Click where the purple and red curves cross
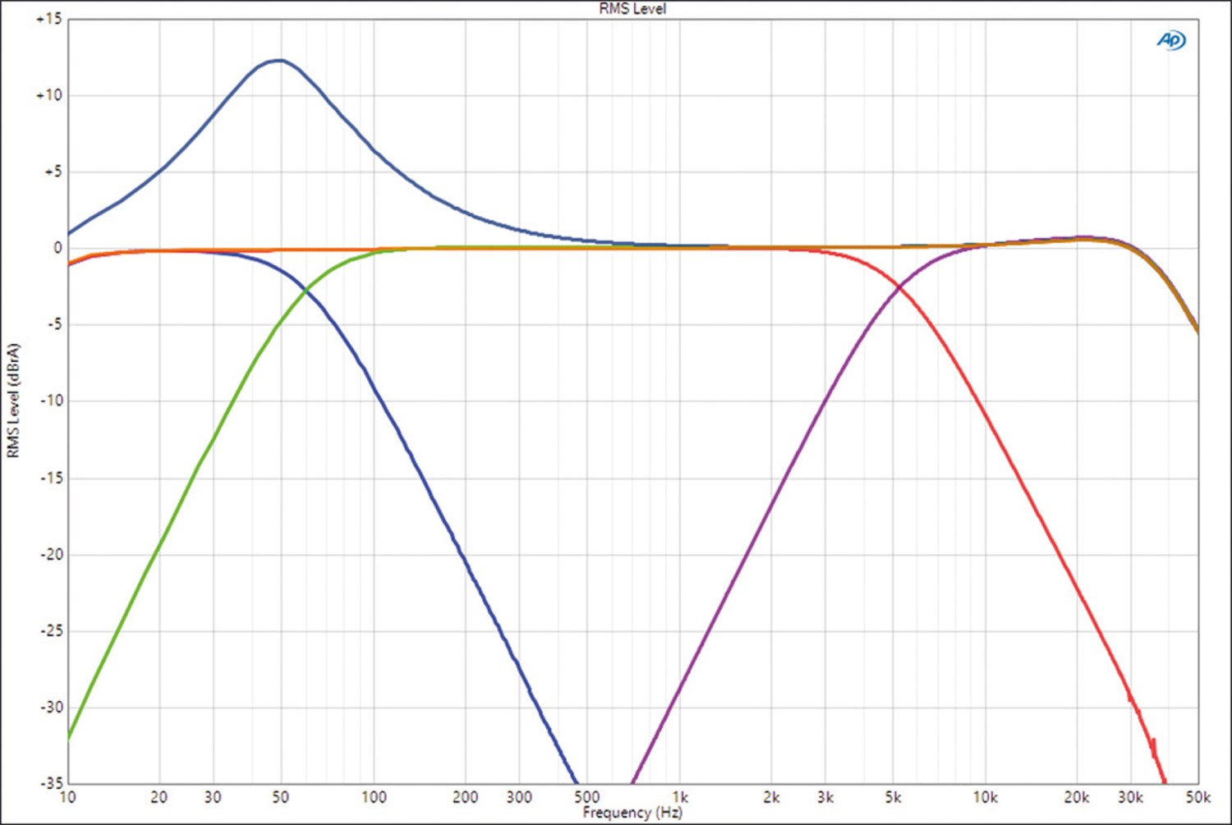Viewport: 1232px width, 825px height. (x=901, y=287)
